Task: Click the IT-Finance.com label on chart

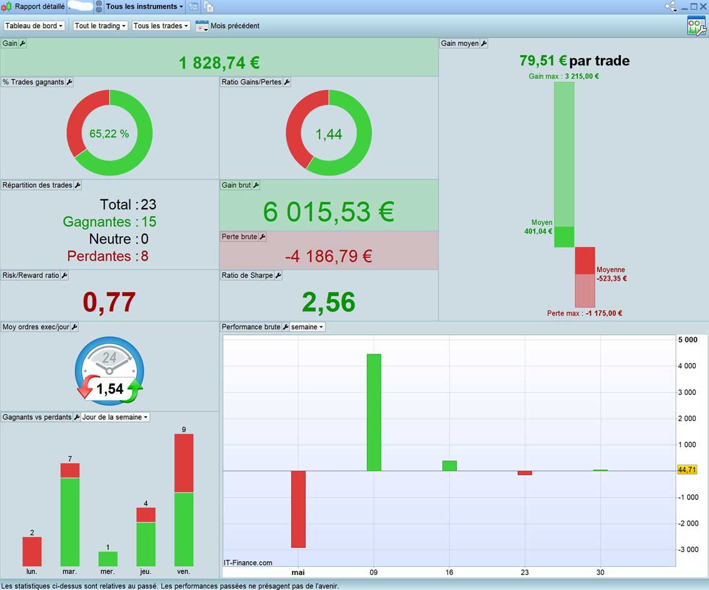Action: coord(248,562)
